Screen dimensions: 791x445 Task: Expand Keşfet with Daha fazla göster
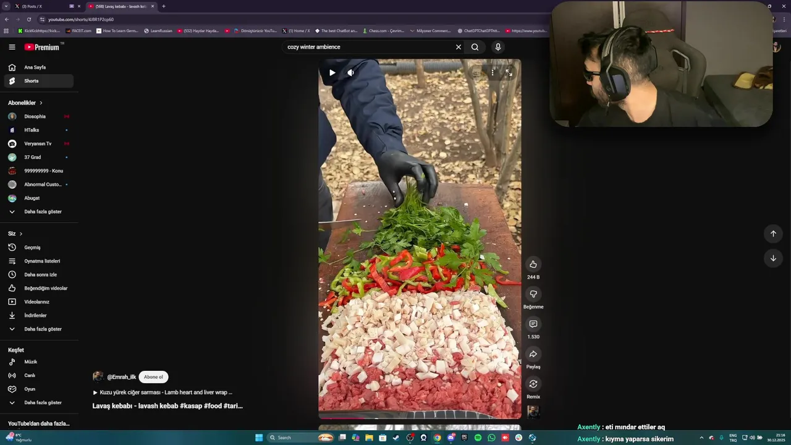coord(39,402)
